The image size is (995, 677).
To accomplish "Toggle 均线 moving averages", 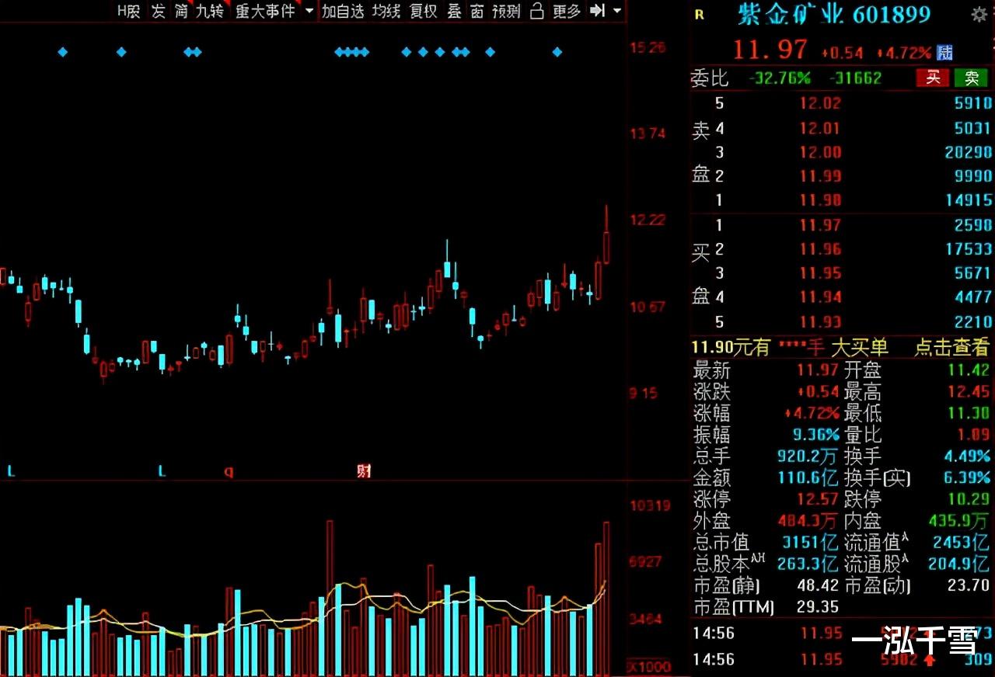I will pyautogui.click(x=386, y=11).
